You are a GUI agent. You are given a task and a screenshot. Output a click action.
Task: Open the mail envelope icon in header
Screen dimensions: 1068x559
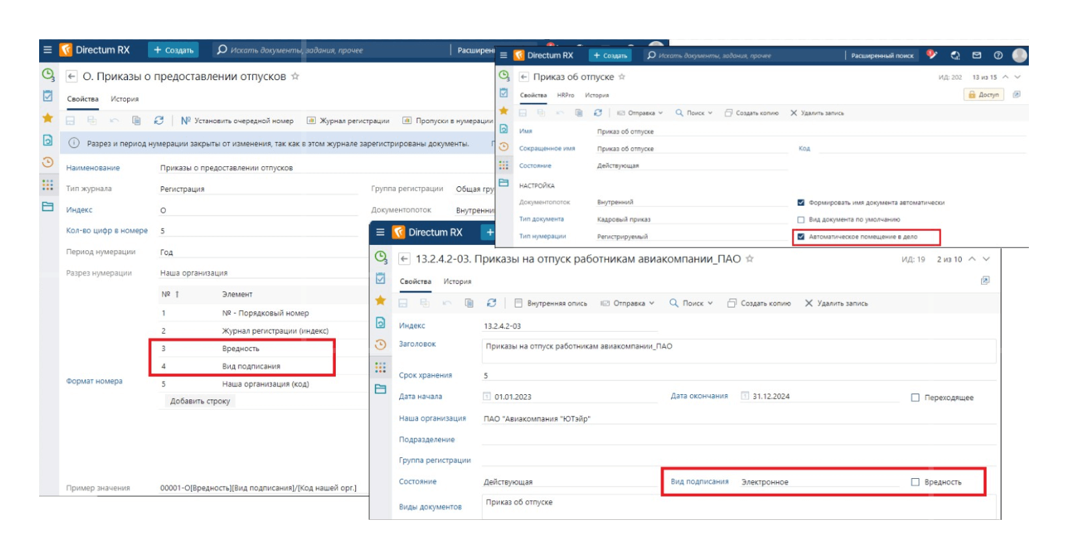click(x=977, y=55)
